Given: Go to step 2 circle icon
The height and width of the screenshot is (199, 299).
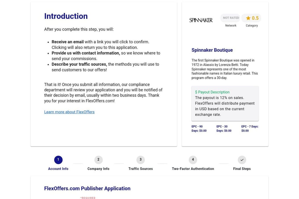Looking at the screenshot, I should click(98, 160).
